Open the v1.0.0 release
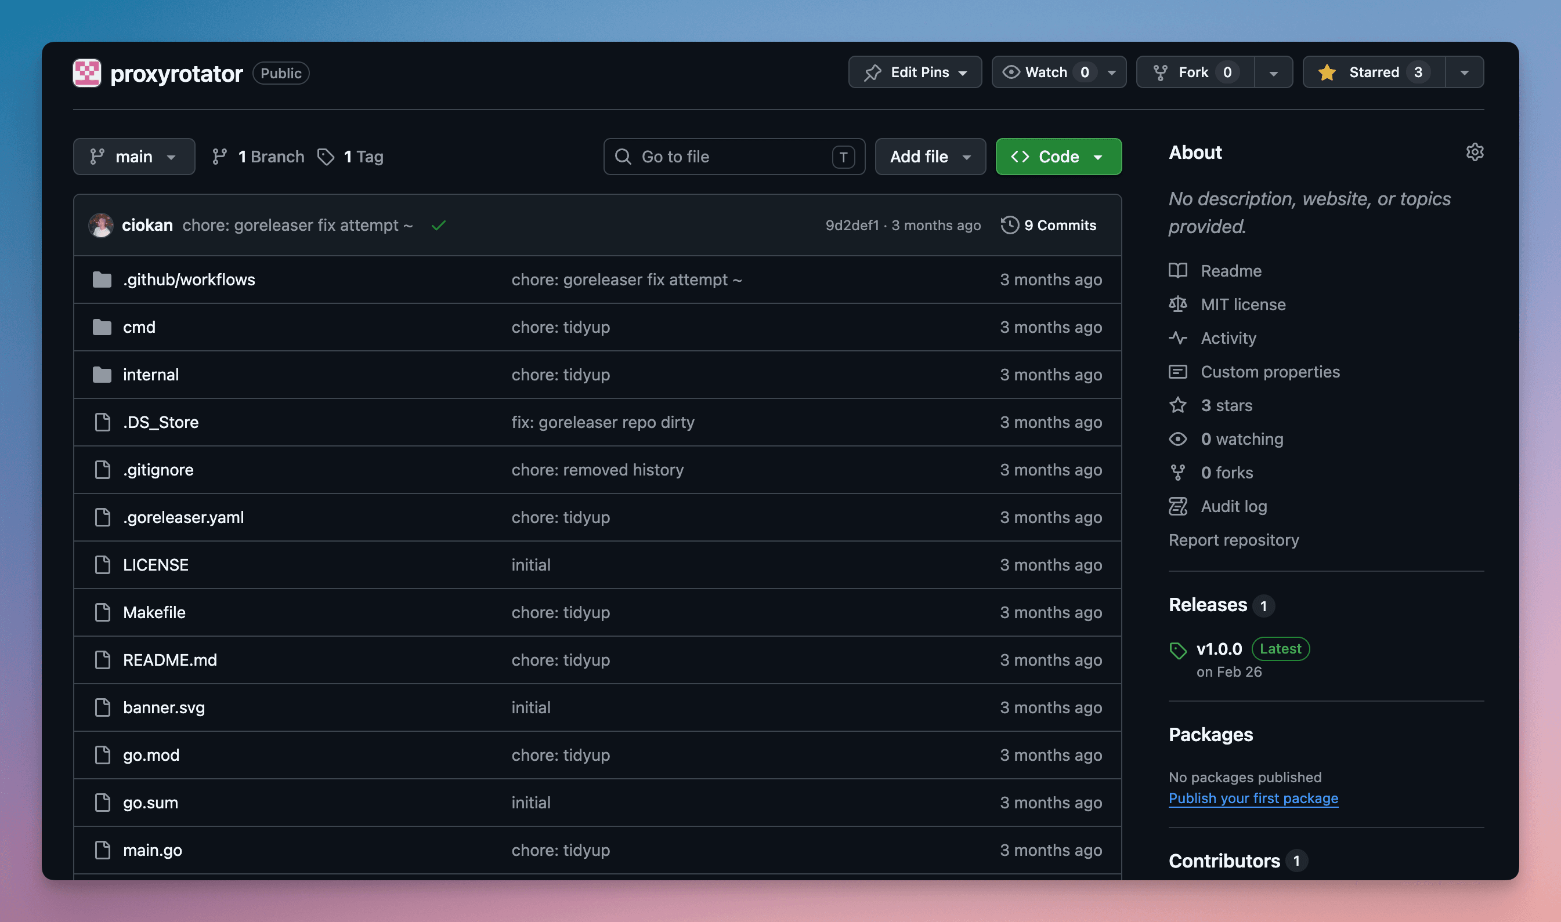Image resolution: width=1561 pixels, height=922 pixels. [1219, 649]
